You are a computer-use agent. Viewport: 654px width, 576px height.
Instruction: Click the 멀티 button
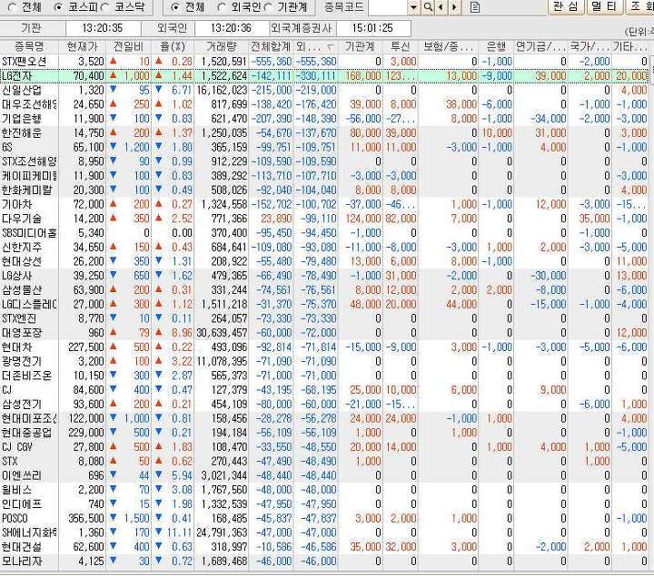604,6
